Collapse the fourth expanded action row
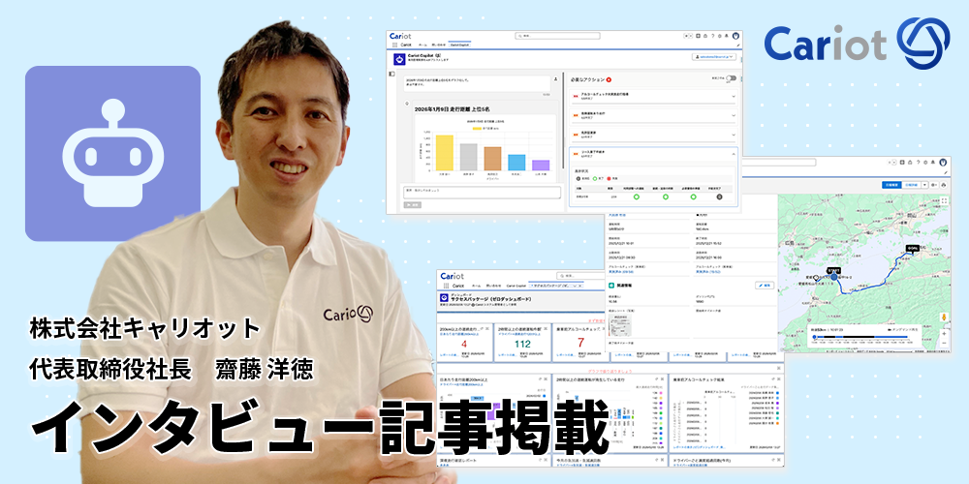This screenshot has width=969, height=484. tap(734, 153)
